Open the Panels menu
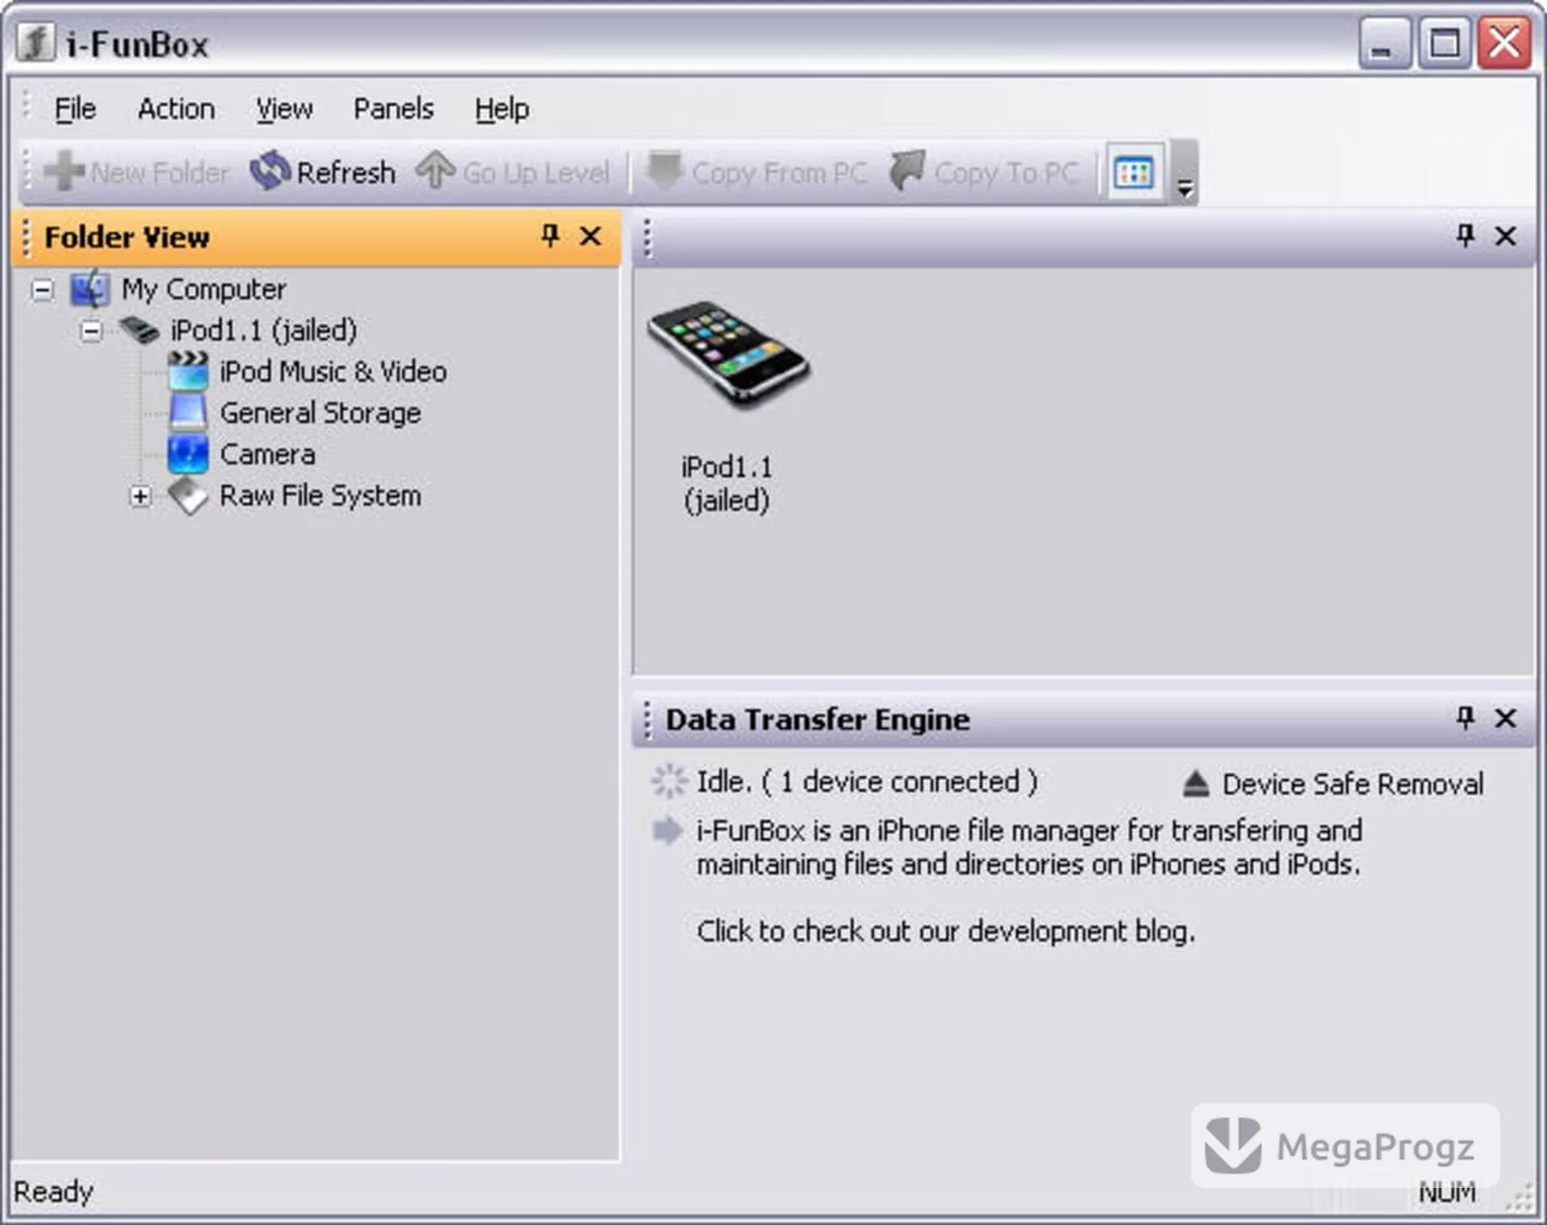This screenshot has height=1225, width=1547. [393, 109]
